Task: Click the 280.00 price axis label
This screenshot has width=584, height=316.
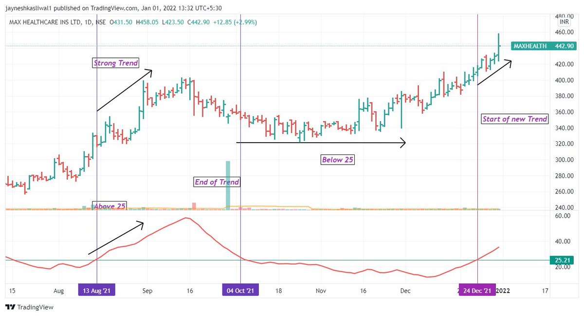Action: (564, 176)
